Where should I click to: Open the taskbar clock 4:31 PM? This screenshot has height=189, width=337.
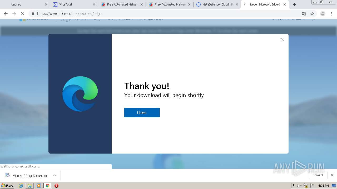[324, 186]
